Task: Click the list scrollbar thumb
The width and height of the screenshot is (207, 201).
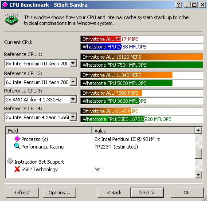Action: (x=199, y=154)
